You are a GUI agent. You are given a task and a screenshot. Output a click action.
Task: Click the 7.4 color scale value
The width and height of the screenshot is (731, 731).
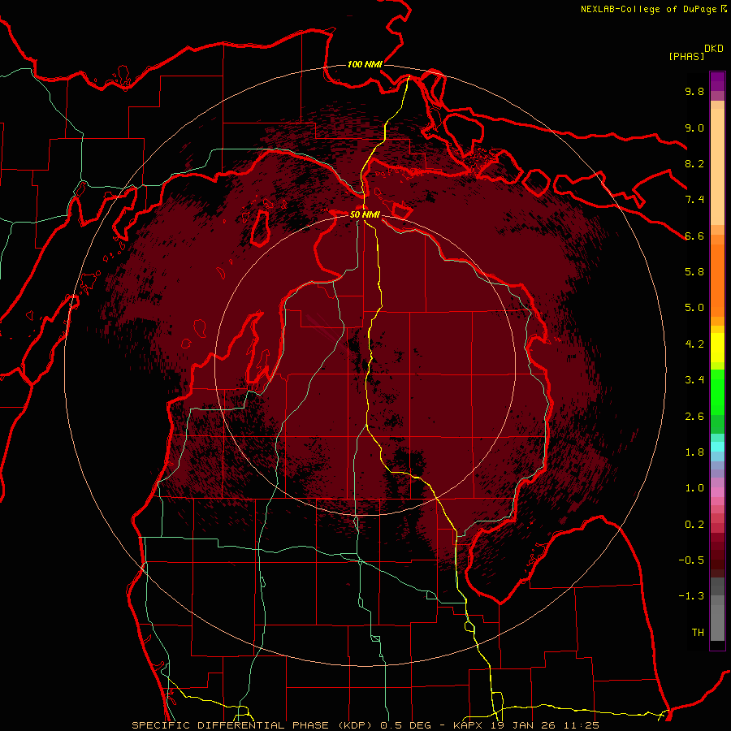coord(694,200)
